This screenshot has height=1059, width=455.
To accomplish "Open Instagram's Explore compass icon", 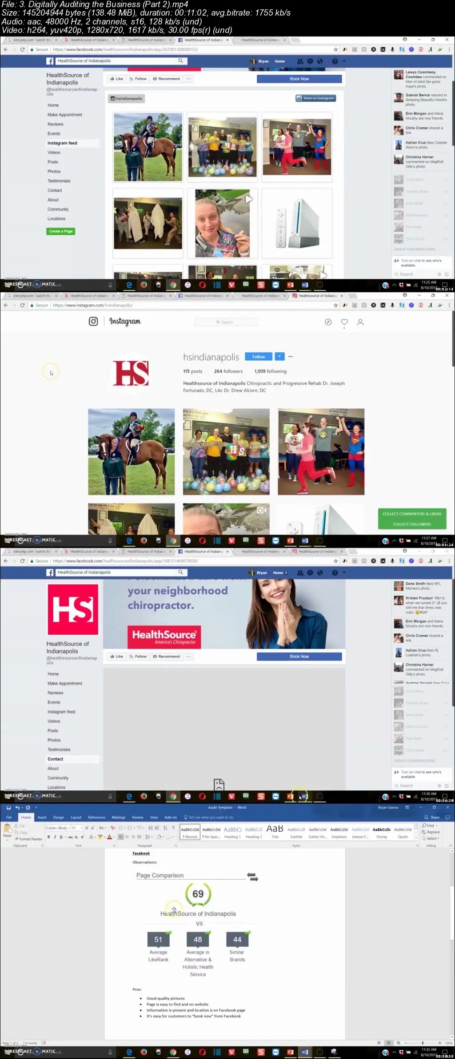I will click(328, 322).
